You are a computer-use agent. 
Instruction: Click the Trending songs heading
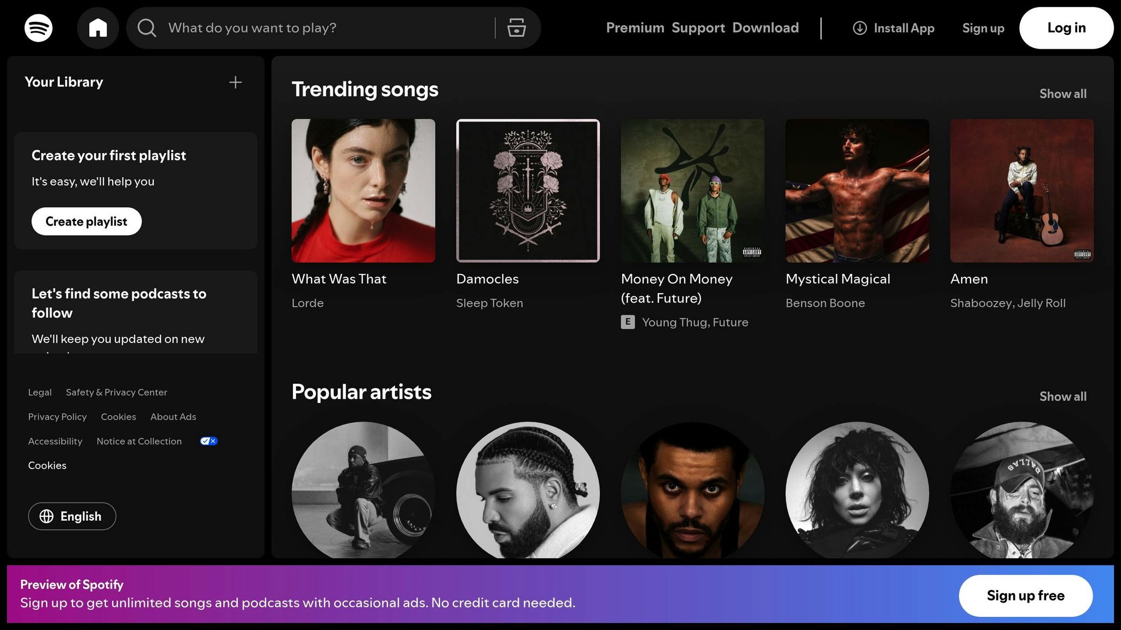[365, 90]
